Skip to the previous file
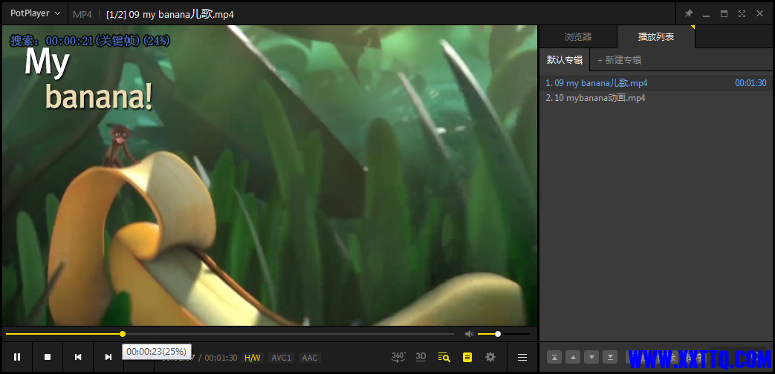The height and width of the screenshot is (374, 775). click(x=78, y=357)
